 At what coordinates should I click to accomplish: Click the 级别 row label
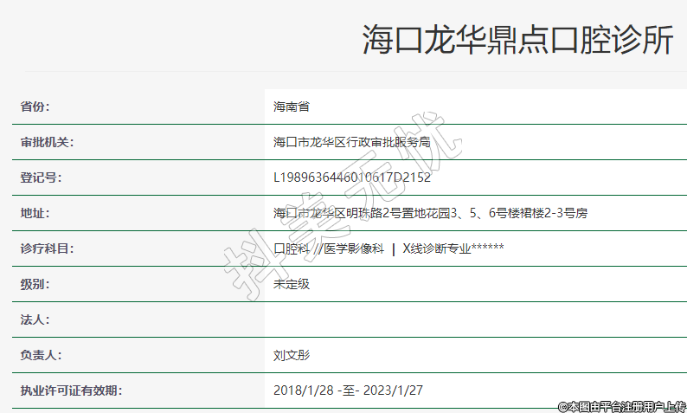(35, 284)
